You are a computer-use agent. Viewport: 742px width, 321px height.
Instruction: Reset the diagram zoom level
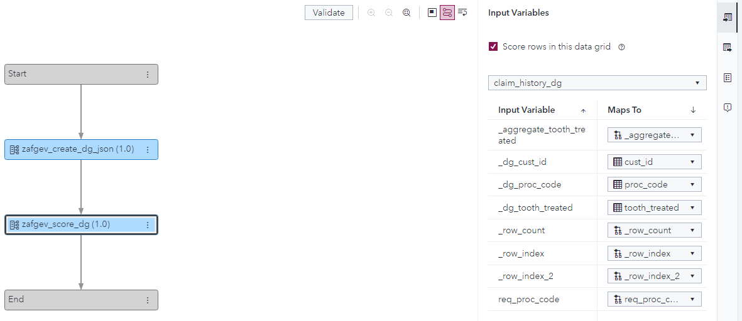[406, 13]
